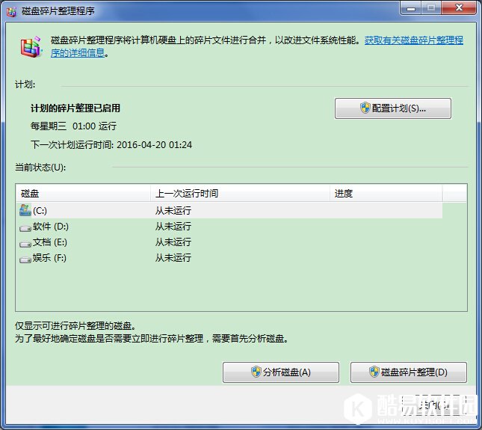
Task: Select the 文档 (E:) drive icon
Action: 25,244
